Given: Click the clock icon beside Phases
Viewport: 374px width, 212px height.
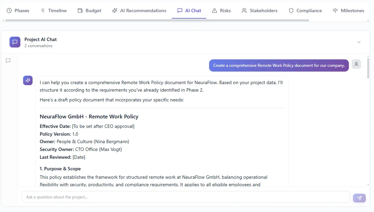Looking at the screenshot, I should click(9, 11).
